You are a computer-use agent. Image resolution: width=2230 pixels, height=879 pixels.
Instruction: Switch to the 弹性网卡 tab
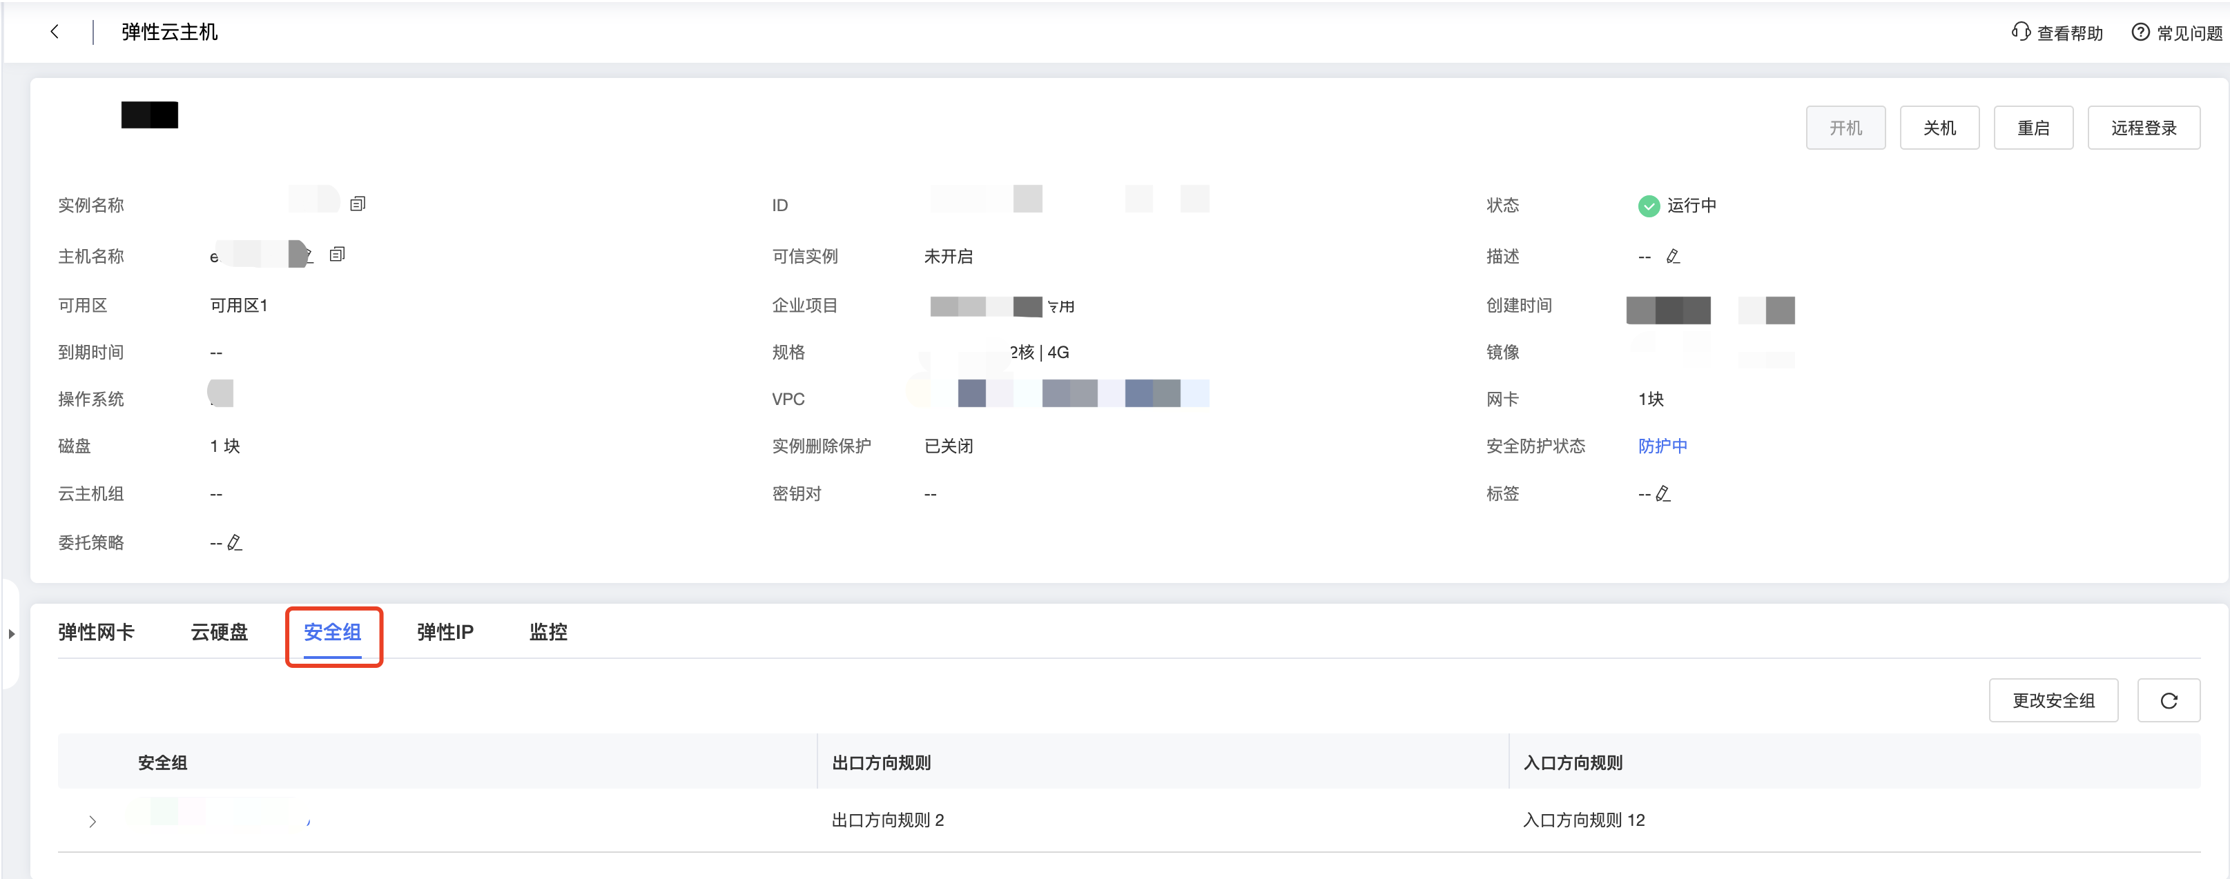[96, 631]
